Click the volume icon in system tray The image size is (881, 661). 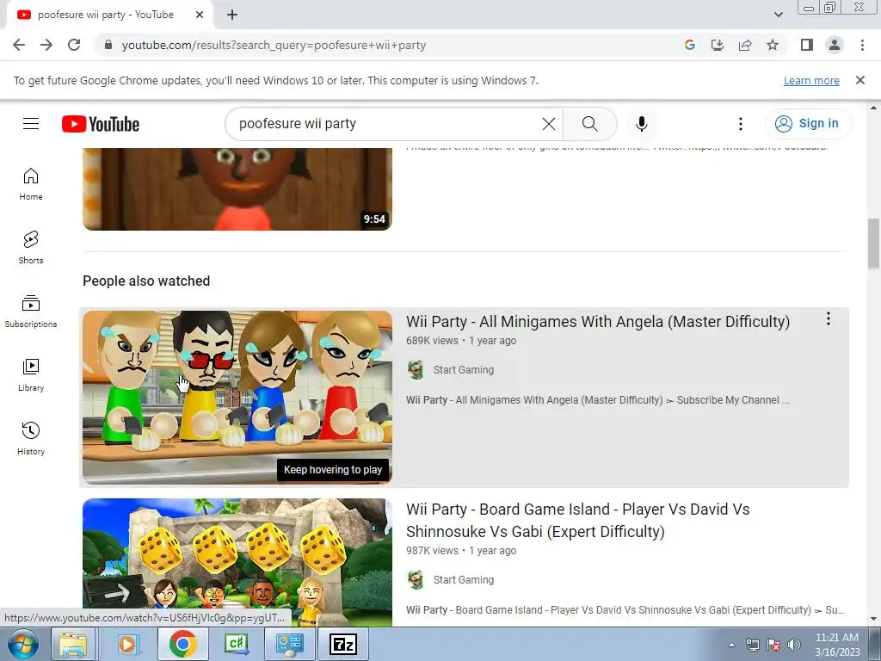tap(794, 645)
